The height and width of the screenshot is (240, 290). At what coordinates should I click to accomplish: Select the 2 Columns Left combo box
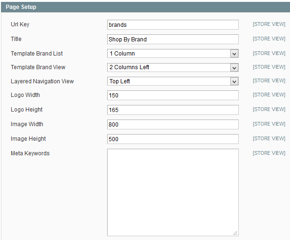point(173,67)
